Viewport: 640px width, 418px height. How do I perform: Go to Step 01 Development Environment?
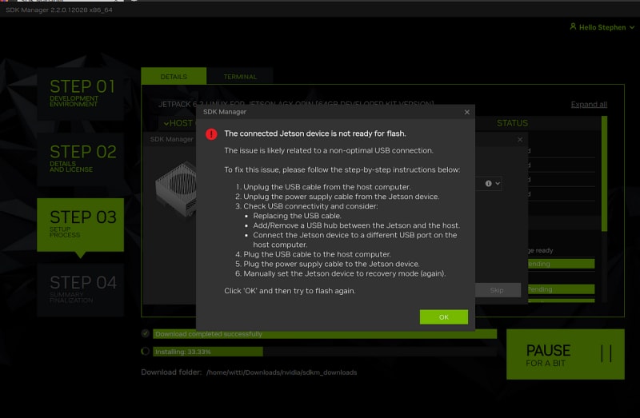pos(81,93)
